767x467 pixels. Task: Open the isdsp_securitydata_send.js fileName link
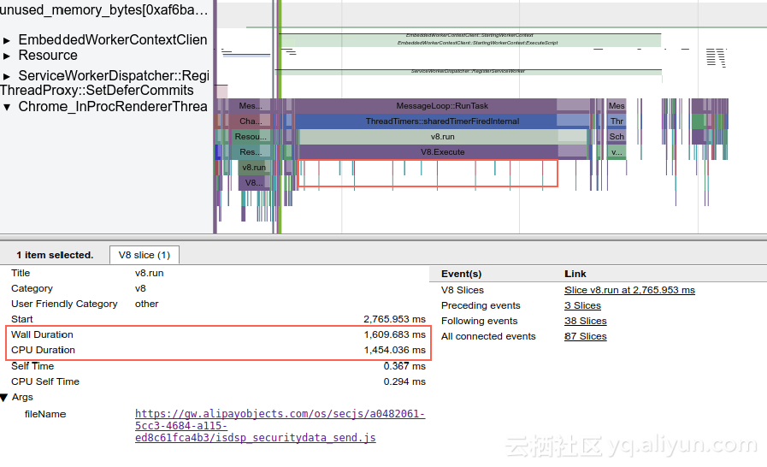click(x=280, y=425)
